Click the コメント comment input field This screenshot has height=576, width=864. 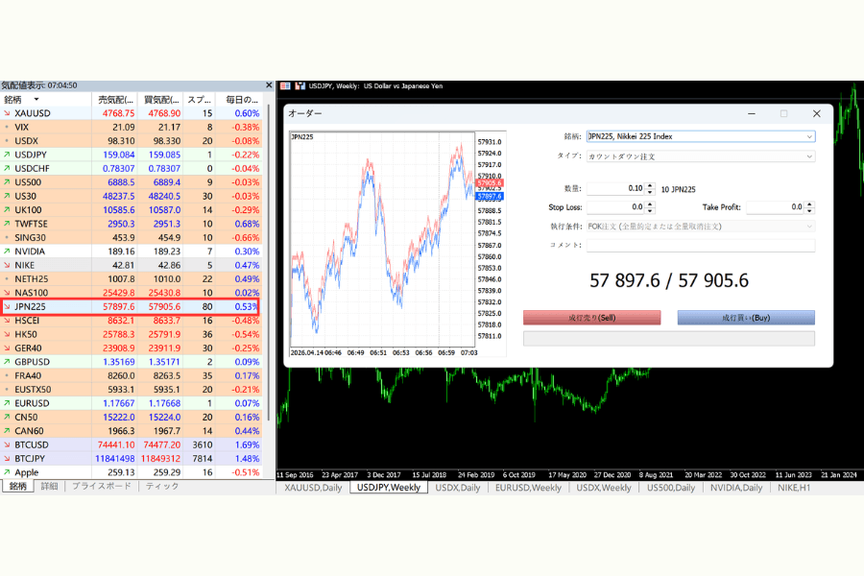click(x=701, y=246)
